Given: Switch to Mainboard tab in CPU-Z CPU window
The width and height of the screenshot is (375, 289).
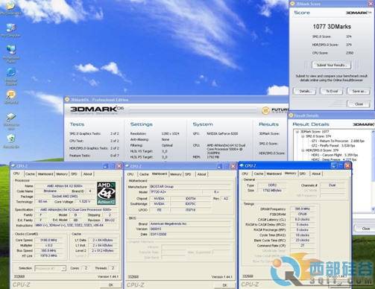Looking at the screenshot, I should click(45, 174).
